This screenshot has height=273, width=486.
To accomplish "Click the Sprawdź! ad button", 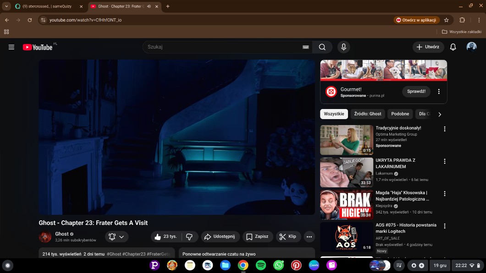I will pyautogui.click(x=416, y=92).
